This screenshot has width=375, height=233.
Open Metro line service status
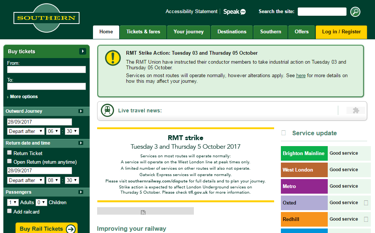[304, 187]
